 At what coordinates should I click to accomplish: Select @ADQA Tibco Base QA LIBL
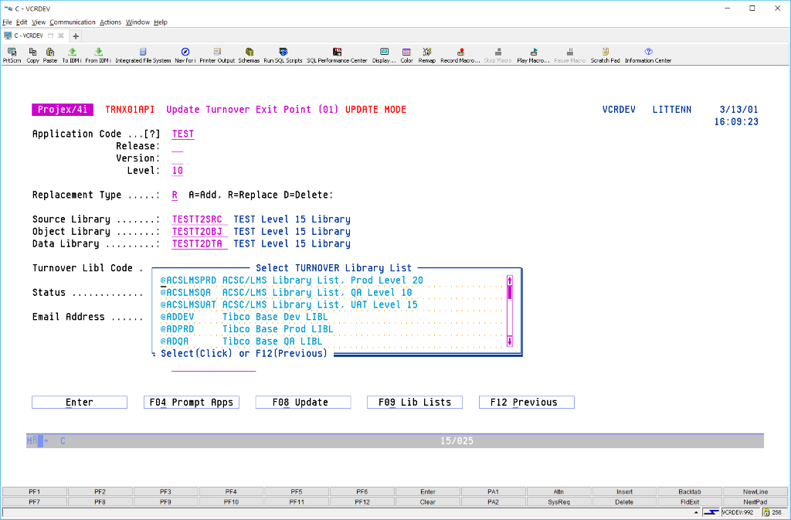332,341
